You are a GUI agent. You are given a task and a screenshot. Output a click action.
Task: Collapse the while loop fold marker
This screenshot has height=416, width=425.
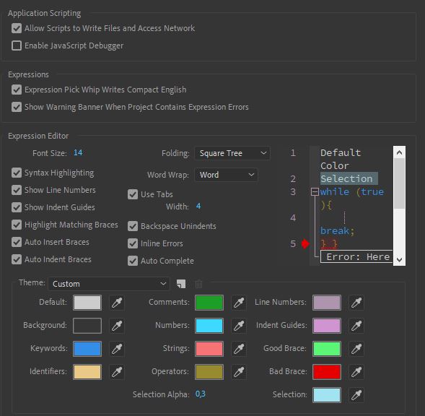tap(315, 192)
